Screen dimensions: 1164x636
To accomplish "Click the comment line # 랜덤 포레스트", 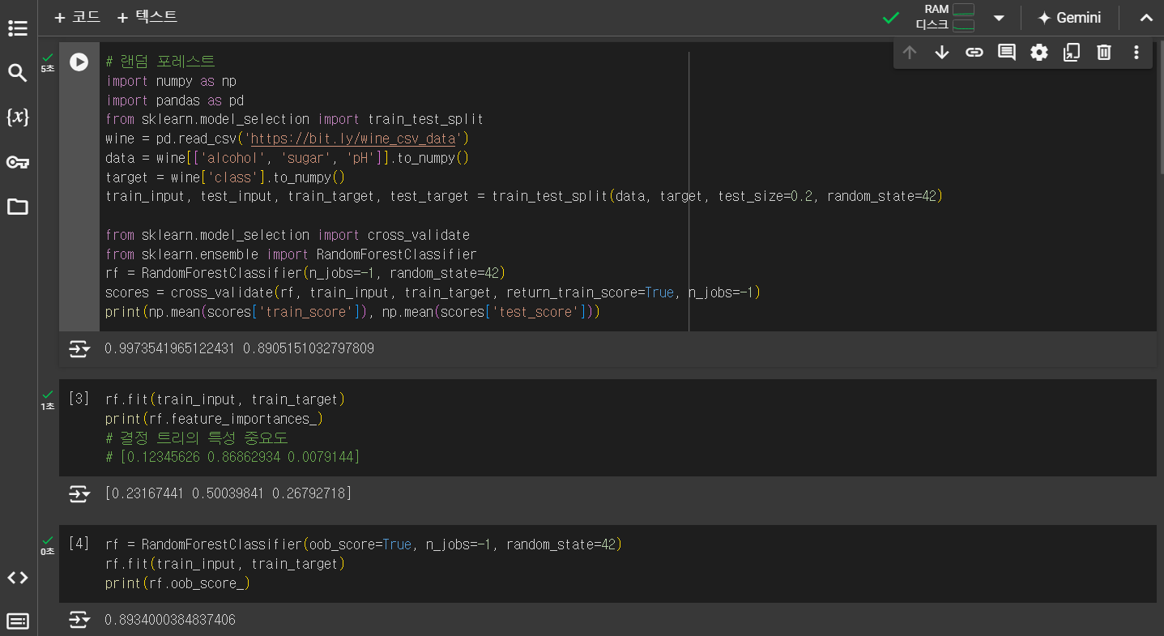I will [160, 62].
